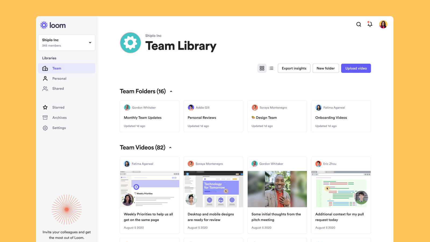The width and height of the screenshot is (430, 242).
Task: Click Eric Zhou's avatar on pull request video
Action: click(x=318, y=164)
